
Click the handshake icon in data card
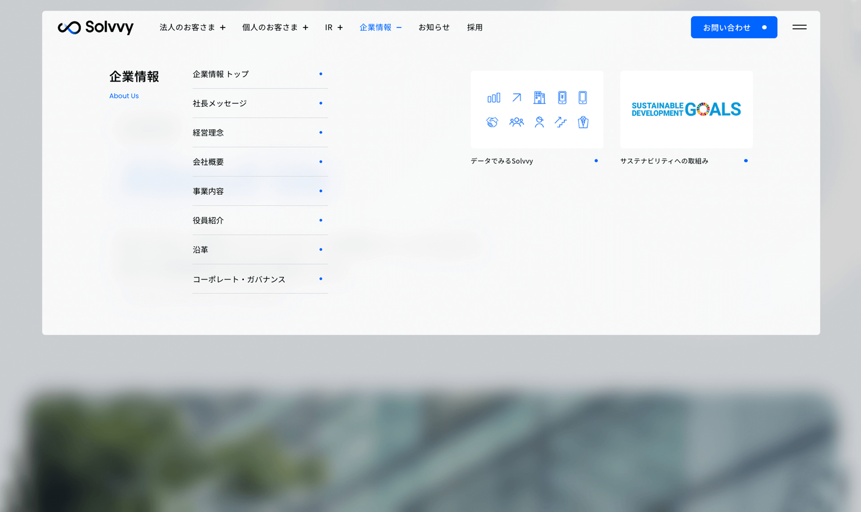point(492,122)
